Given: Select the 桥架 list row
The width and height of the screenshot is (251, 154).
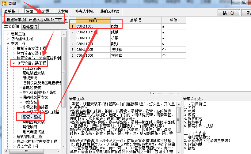Looking at the screenshot, I should tap(128, 38).
